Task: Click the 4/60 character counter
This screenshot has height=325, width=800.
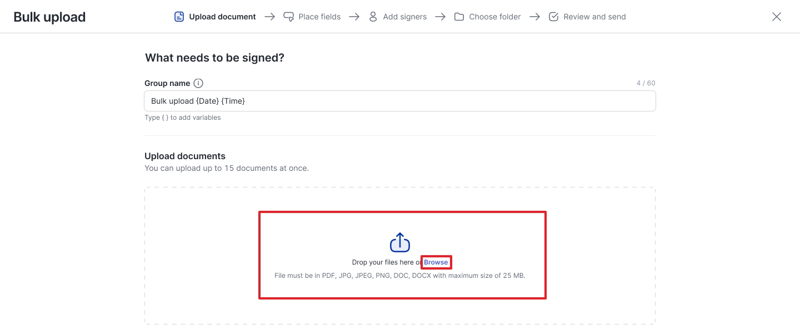Action: click(x=647, y=83)
